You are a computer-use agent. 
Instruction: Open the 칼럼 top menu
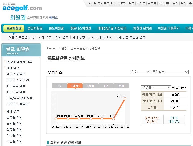tap(131, 3)
